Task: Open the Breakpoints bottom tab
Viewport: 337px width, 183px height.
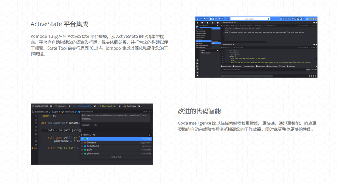Action: click(237, 66)
